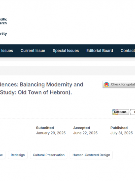Viewport: 135px width, 181px height.
Task: Go to the Contact menu item
Action: click(x=128, y=51)
